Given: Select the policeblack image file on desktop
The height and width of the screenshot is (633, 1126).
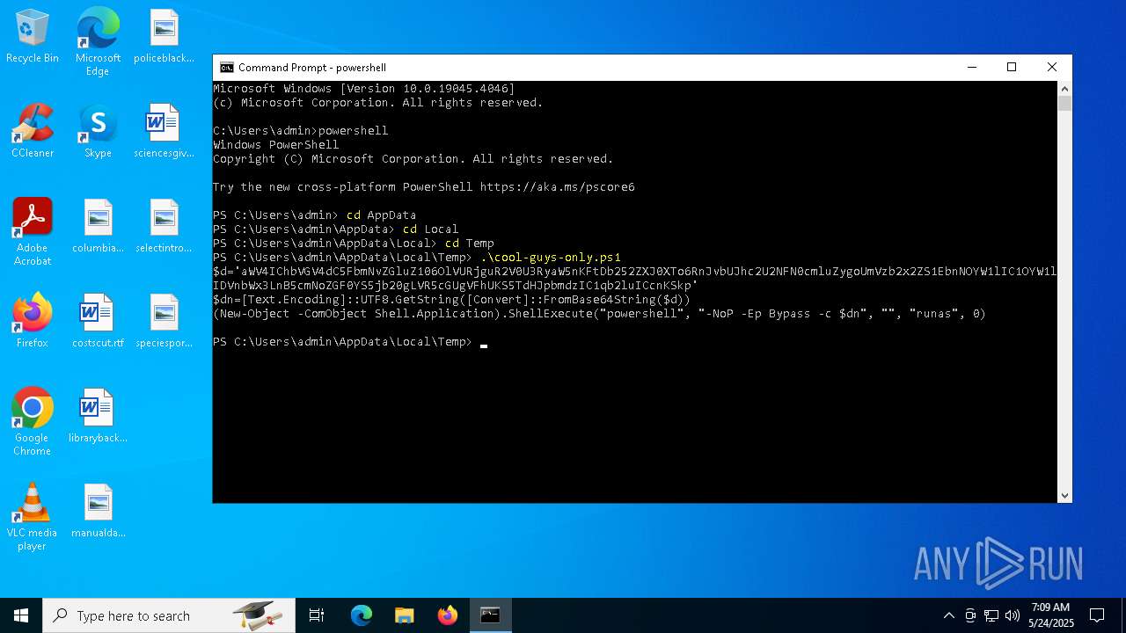Looking at the screenshot, I should pyautogui.click(x=164, y=37).
